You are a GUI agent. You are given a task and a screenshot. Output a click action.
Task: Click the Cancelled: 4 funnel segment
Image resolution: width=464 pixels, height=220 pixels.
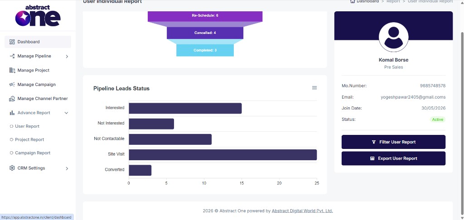205,33
